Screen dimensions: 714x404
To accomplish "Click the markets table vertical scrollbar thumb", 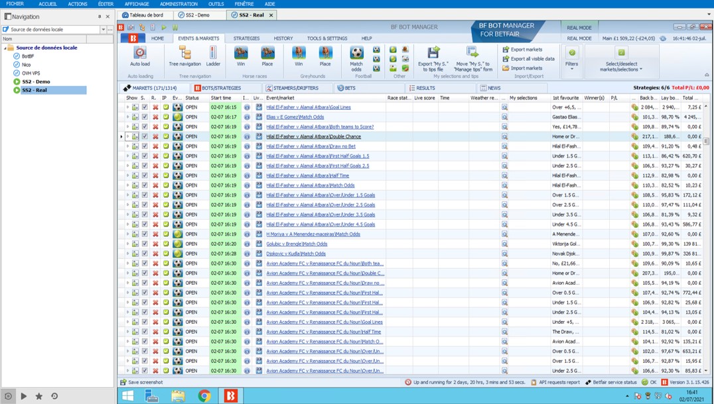I will 706,141.
